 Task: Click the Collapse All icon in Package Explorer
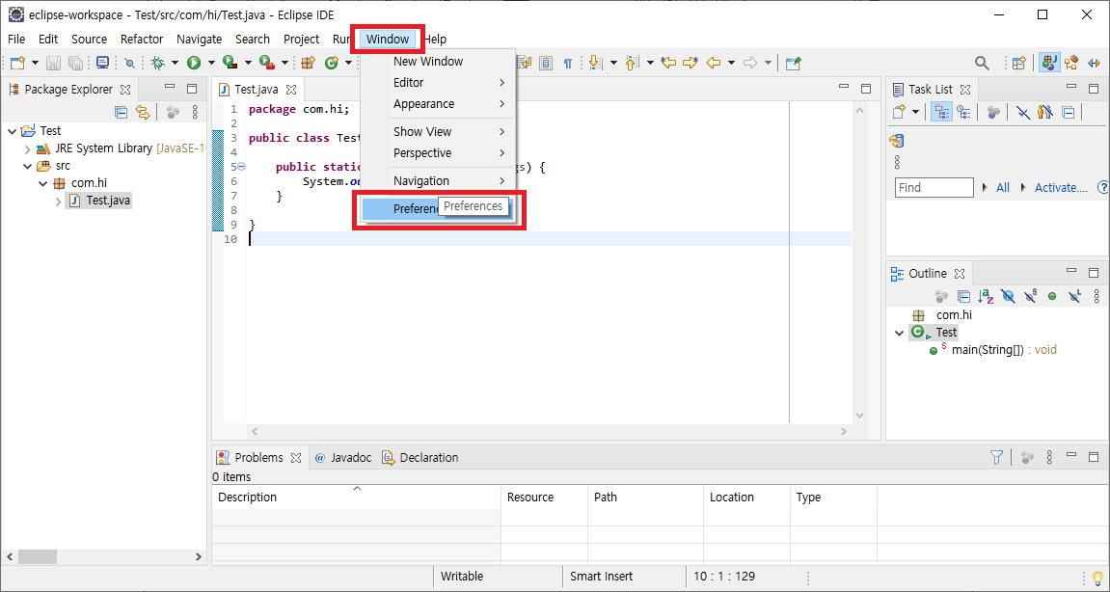(x=122, y=111)
